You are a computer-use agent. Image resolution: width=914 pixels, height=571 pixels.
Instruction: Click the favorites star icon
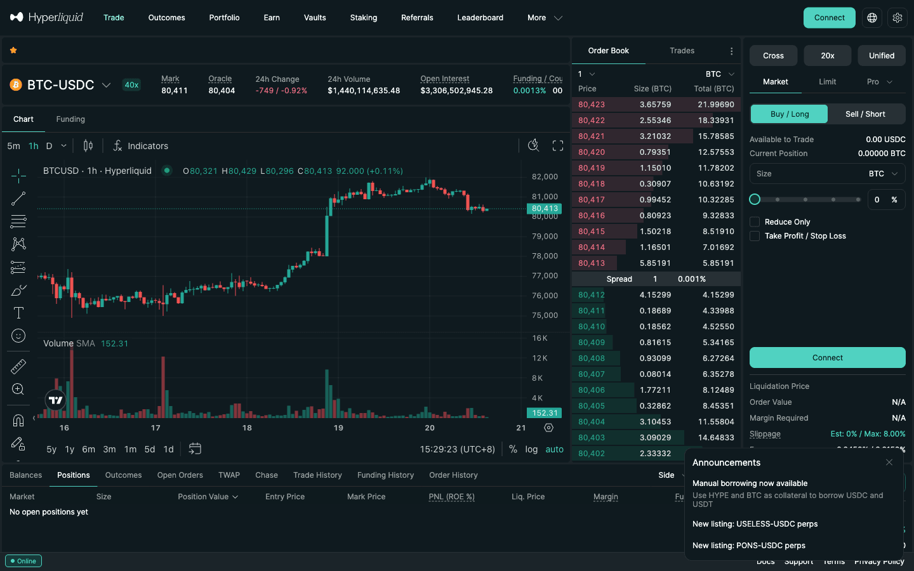13,50
